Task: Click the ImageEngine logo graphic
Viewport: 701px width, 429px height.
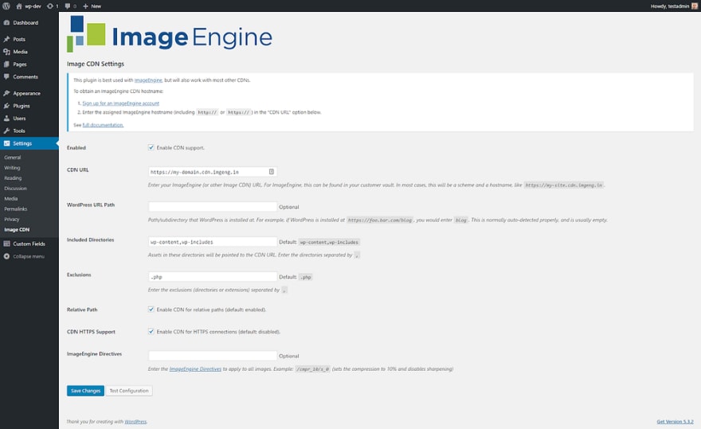Action: click(x=170, y=34)
